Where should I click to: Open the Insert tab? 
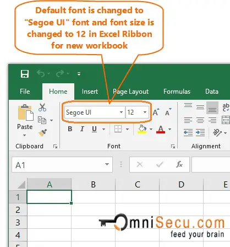pos(90,92)
